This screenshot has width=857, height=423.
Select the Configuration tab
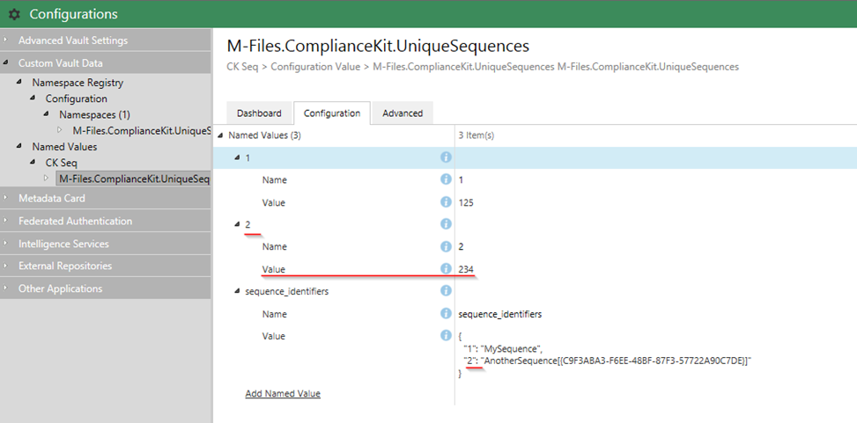332,113
